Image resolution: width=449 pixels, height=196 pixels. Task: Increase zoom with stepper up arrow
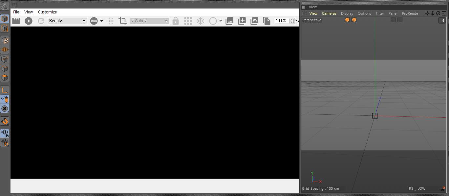click(291, 20)
